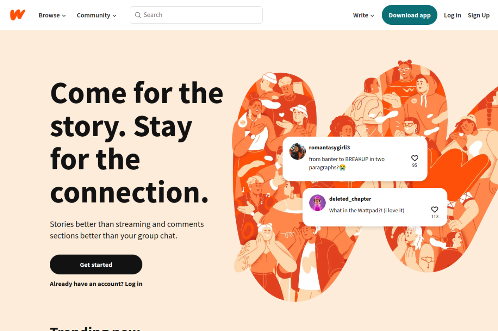Click the 'from banter to BREAKUP' comment text
The height and width of the screenshot is (331, 498).
pyautogui.click(x=346, y=163)
